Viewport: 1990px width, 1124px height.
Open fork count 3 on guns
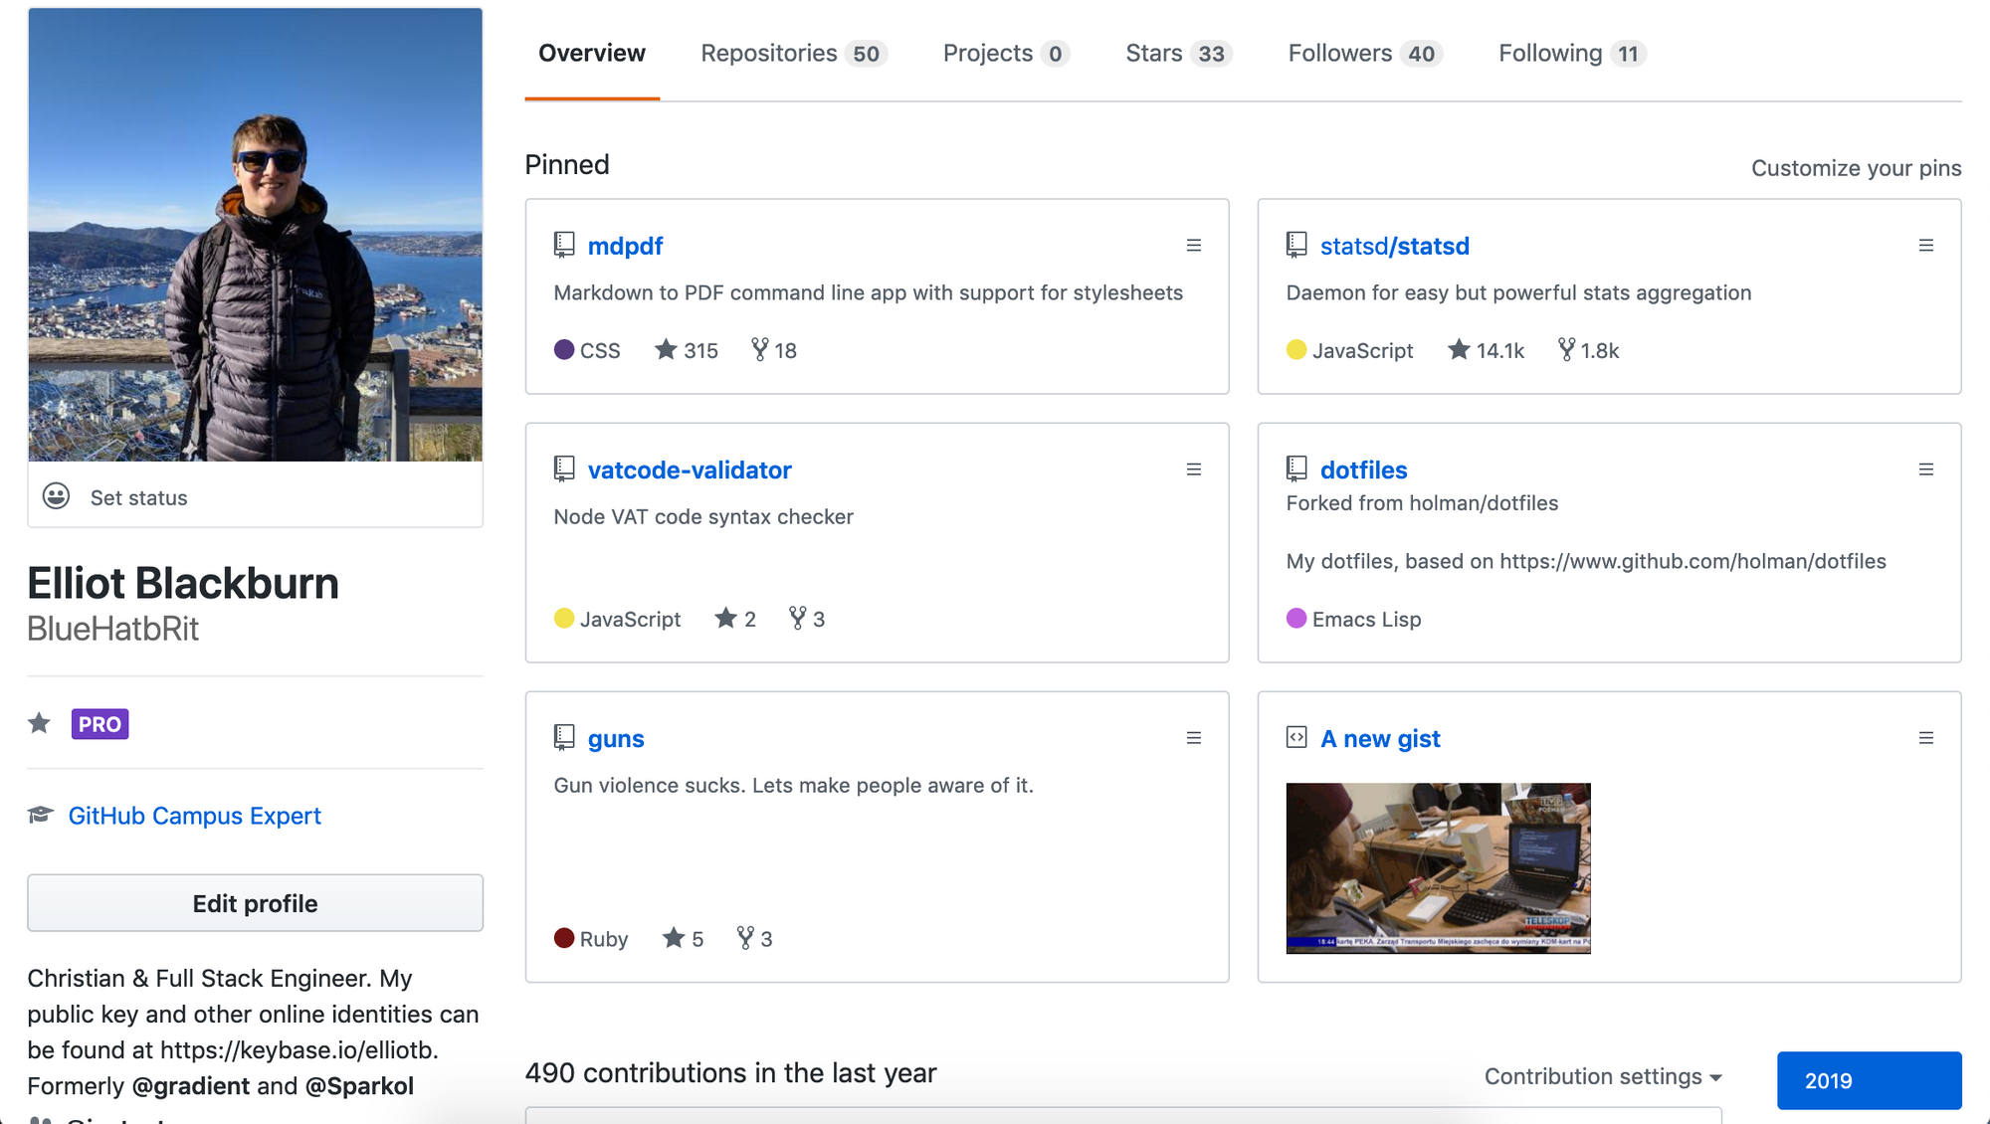754,939
